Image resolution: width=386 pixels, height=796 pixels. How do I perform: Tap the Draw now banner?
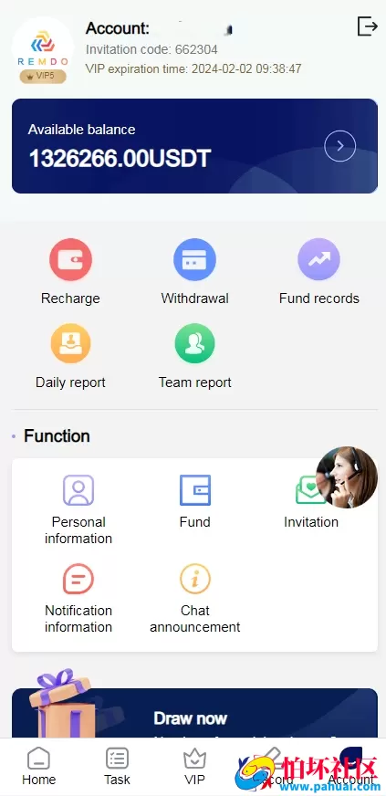pyautogui.click(x=194, y=712)
